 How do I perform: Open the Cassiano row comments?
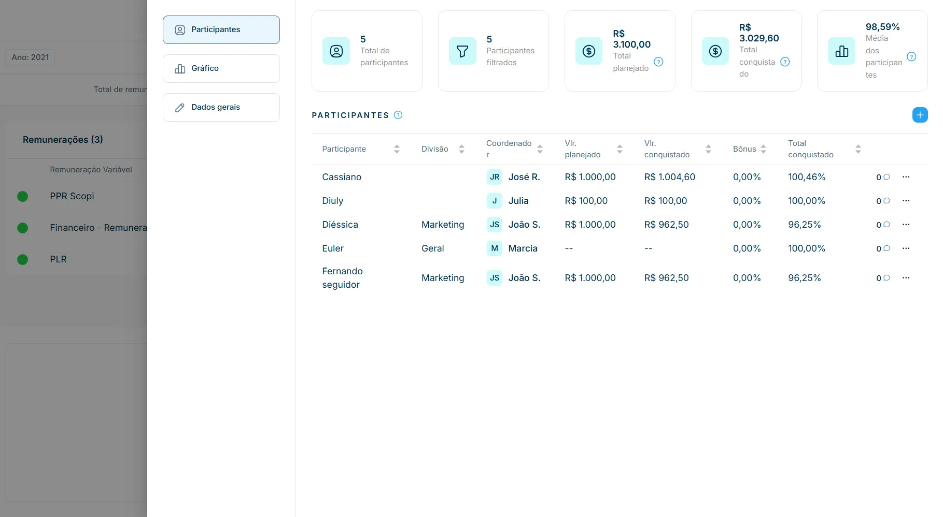[x=883, y=177]
